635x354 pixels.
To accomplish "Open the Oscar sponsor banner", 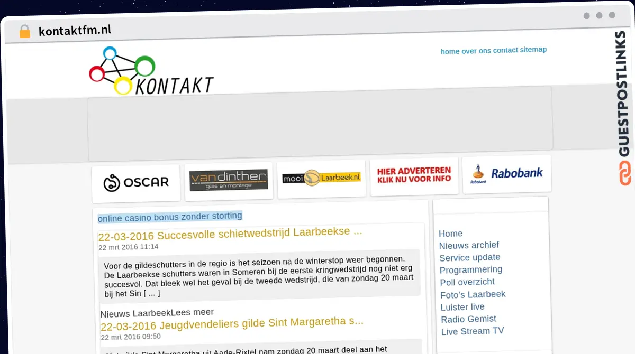I will tap(136, 183).
